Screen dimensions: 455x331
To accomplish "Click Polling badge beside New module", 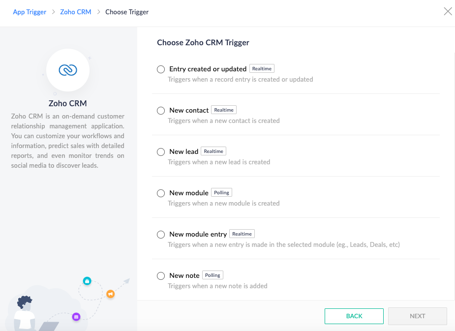I will tap(221, 192).
